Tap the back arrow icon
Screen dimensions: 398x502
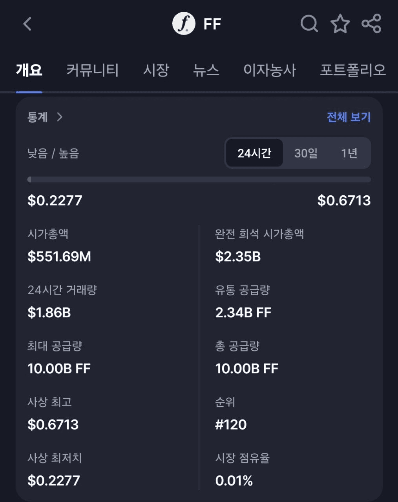pyautogui.click(x=27, y=24)
